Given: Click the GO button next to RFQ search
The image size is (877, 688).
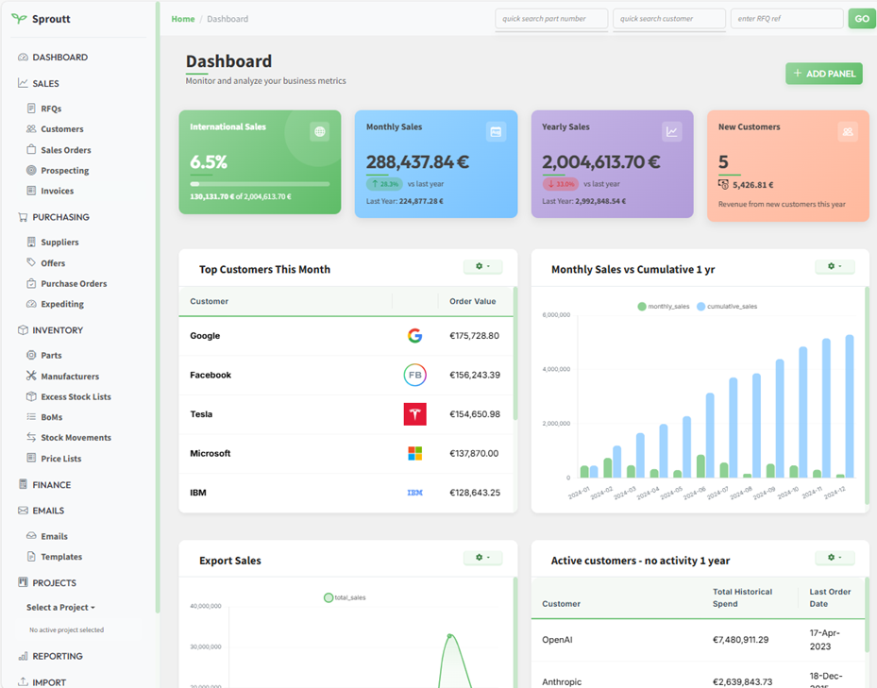Looking at the screenshot, I should tap(861, 18).
